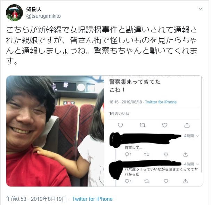
Task: Open the selfie photo on the shinkansen
Action: (x=55, y=131)
